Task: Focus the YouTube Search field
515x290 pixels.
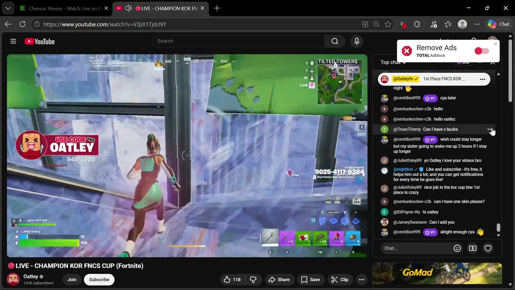Action: pos(238,41)
